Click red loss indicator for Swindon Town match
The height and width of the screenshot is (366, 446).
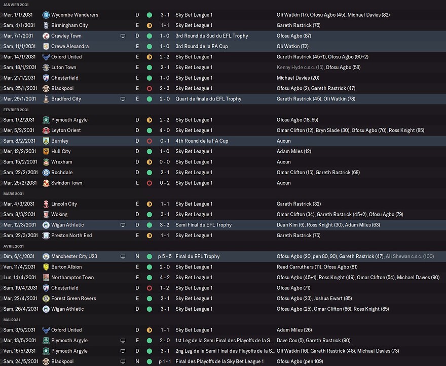click(150, 183)
